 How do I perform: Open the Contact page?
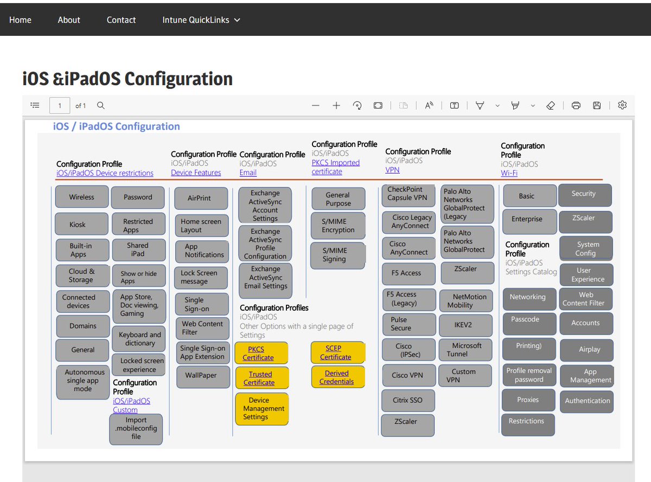[x=121, y=20]
